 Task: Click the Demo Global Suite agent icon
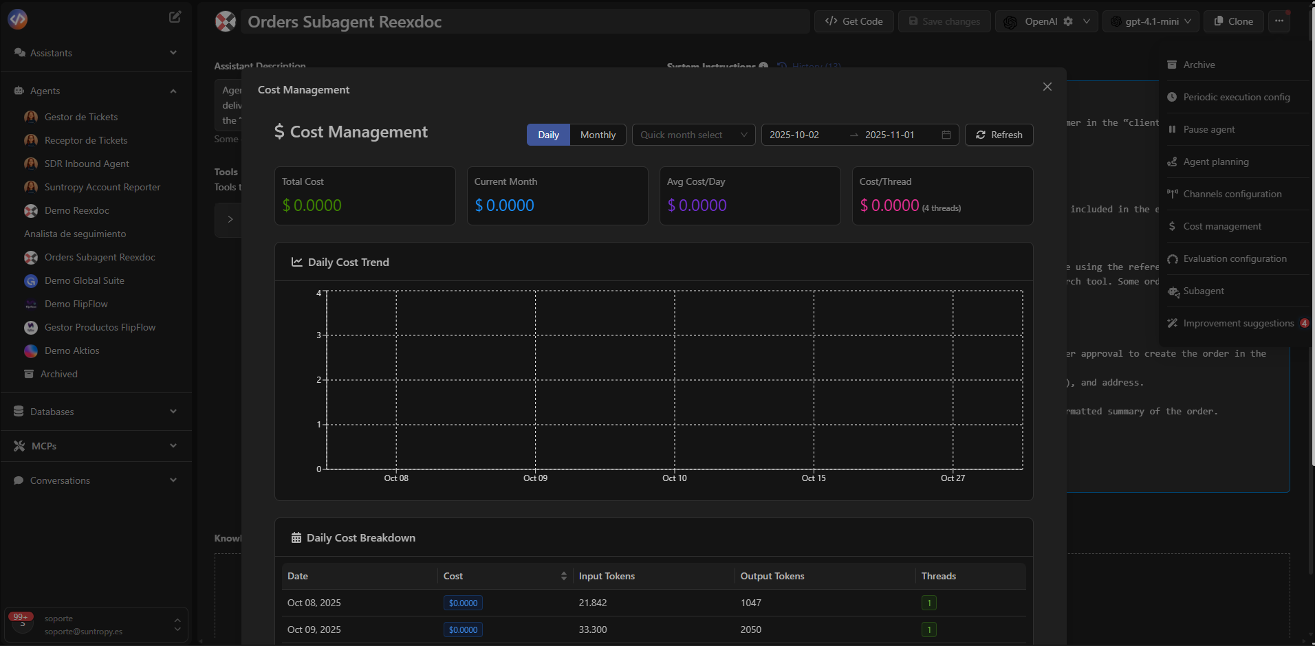tap(31, 280)
